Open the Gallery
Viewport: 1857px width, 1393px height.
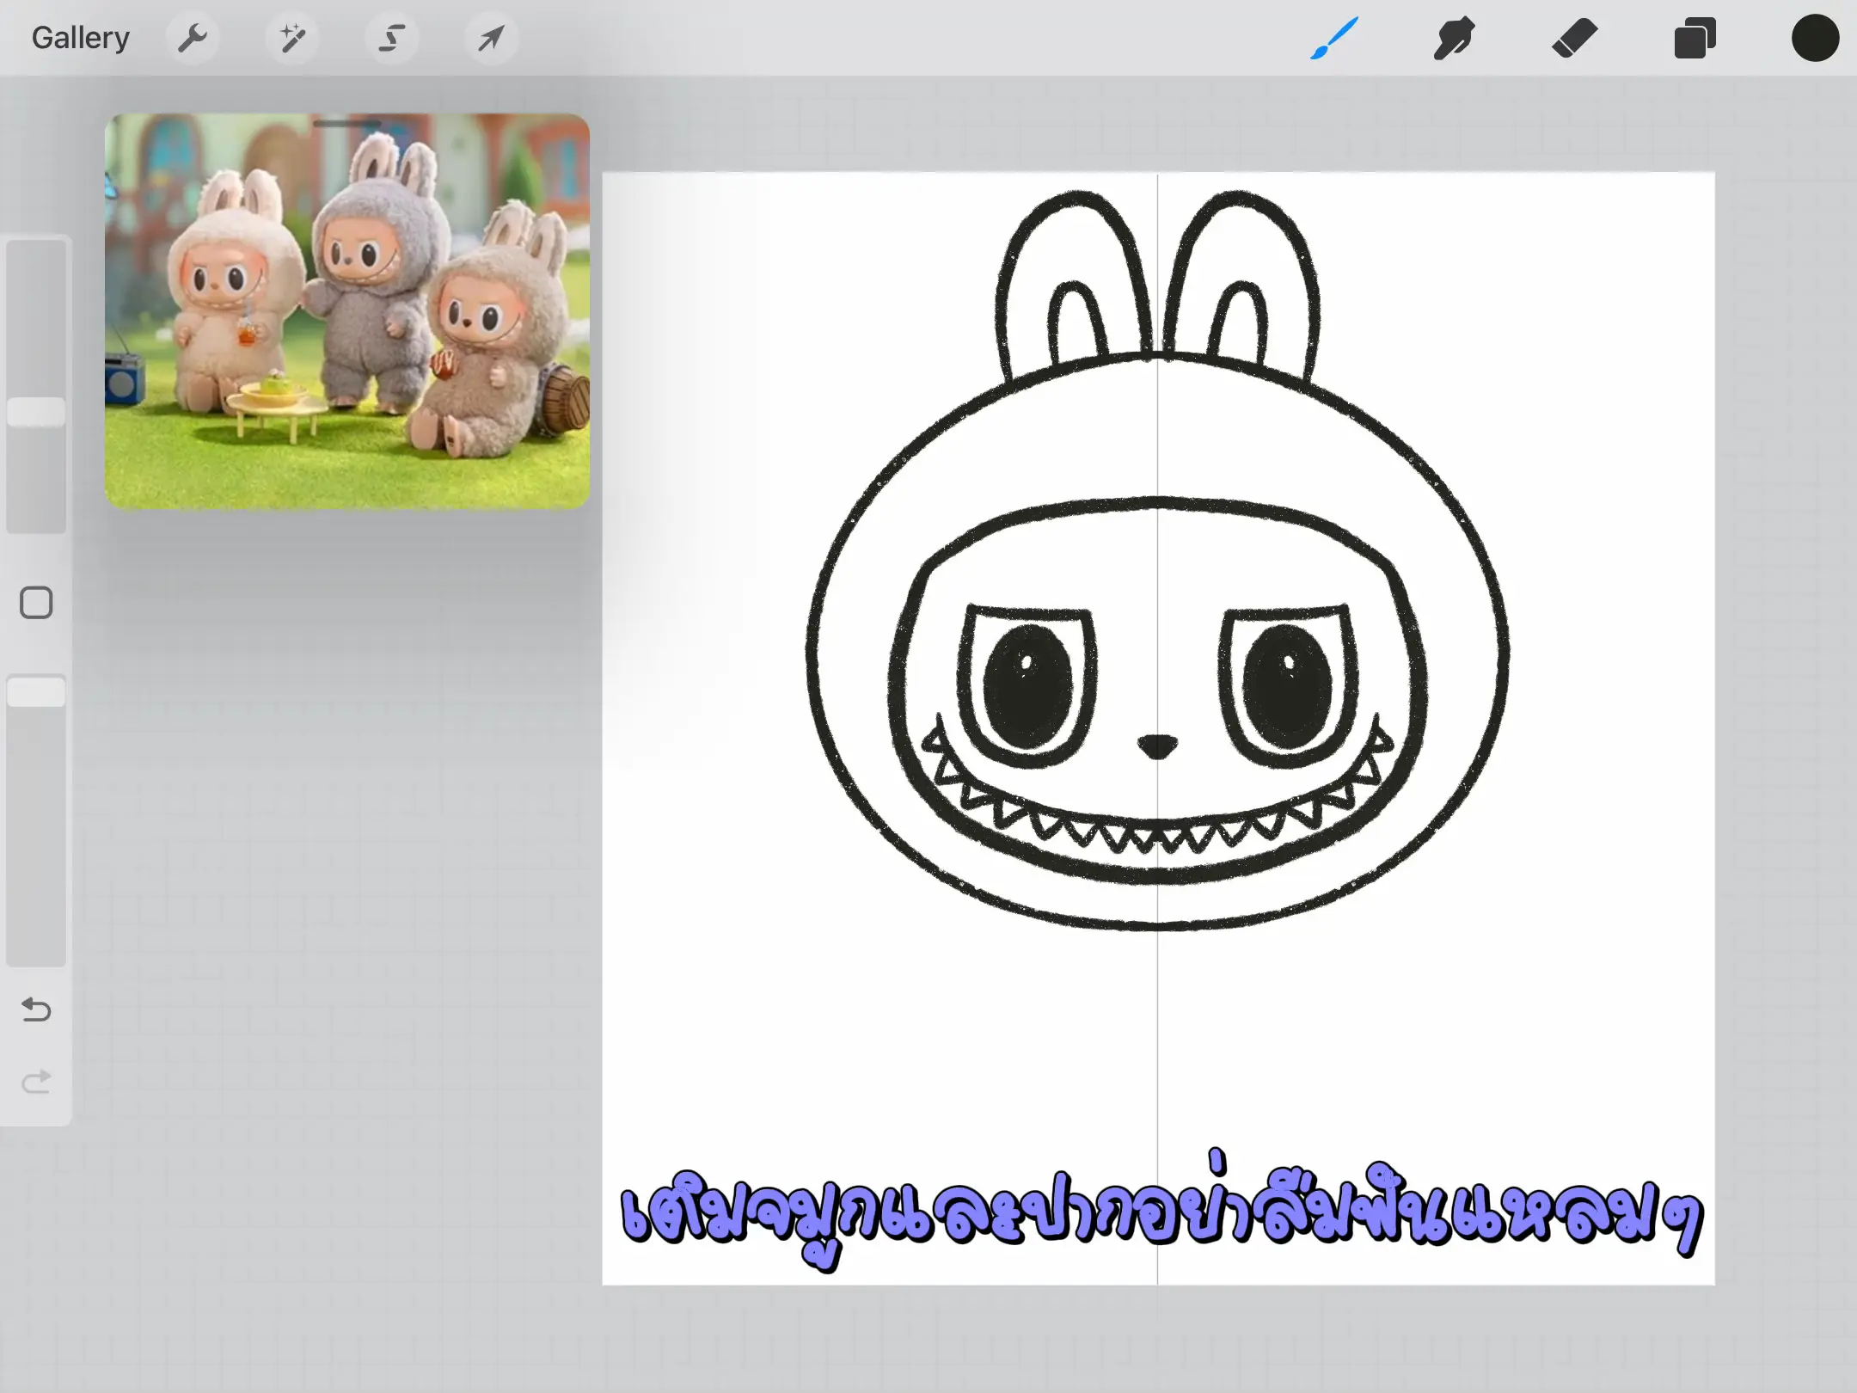[x=80, y=38]
